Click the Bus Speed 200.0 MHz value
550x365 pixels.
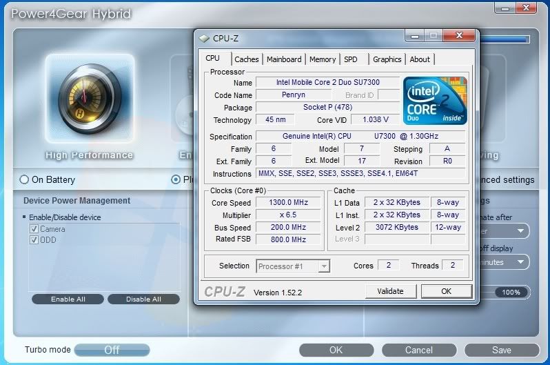288,227
